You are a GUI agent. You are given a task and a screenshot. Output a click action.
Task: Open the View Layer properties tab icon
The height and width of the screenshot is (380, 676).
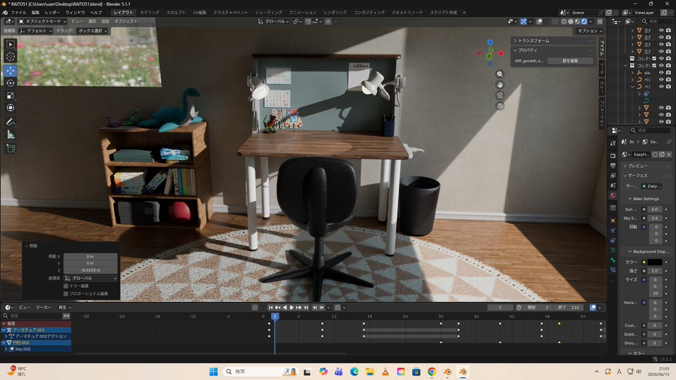[613, 175]
